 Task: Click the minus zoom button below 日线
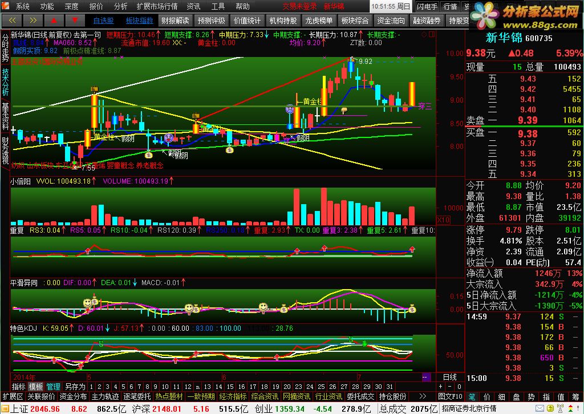coord(450,387)
